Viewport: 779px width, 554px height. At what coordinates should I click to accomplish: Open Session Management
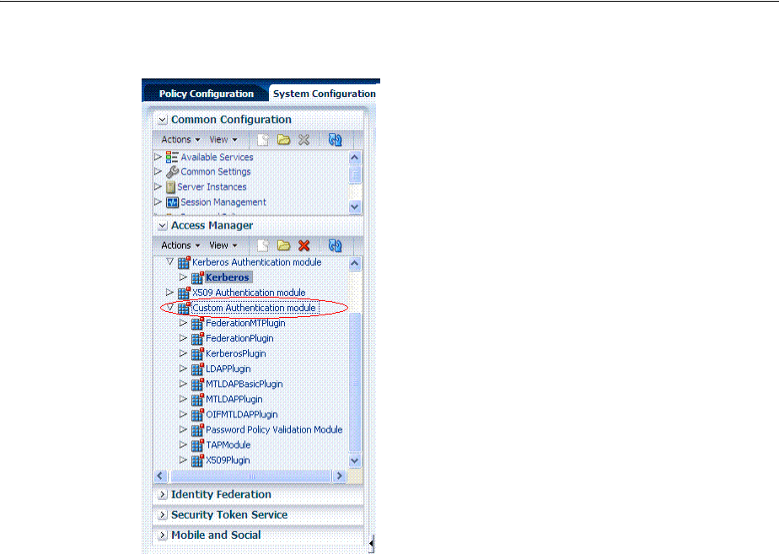click(x=223, y=202)
